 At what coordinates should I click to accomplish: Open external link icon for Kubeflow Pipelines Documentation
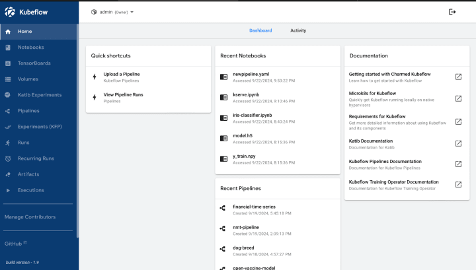(458, 164)
